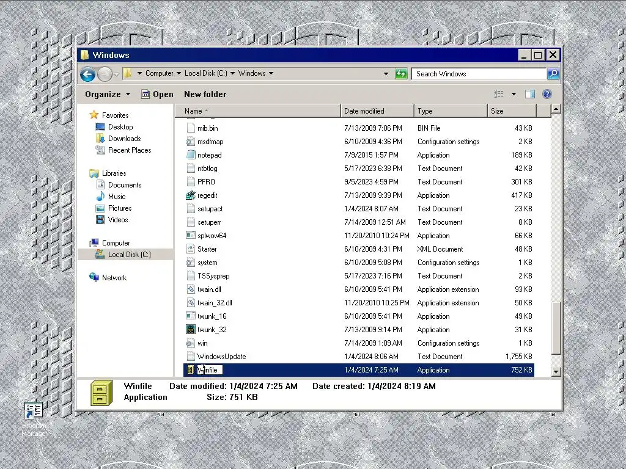Select the win configuration settings icon
This screenshot has height=469, width=626.
point(191,343)
